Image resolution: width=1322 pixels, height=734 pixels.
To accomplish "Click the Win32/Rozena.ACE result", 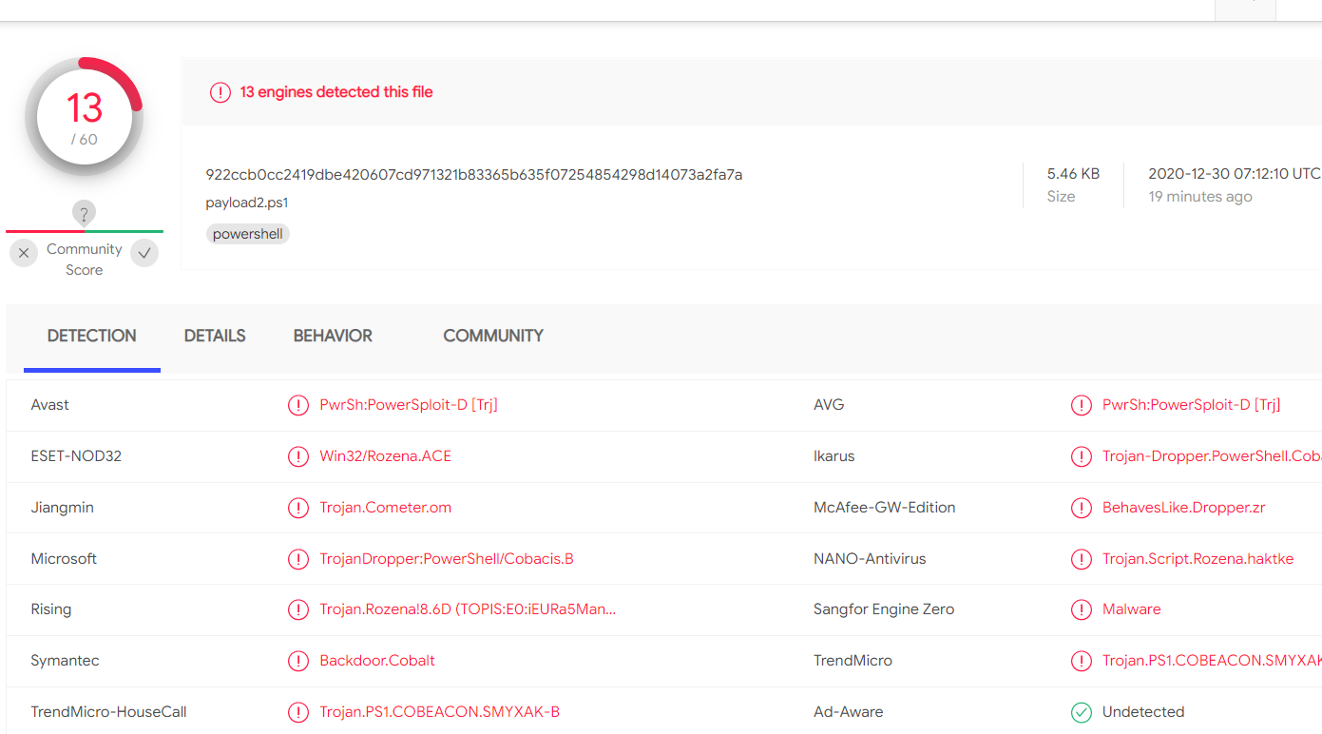I will pyautogui.click(x=386, y=456).
